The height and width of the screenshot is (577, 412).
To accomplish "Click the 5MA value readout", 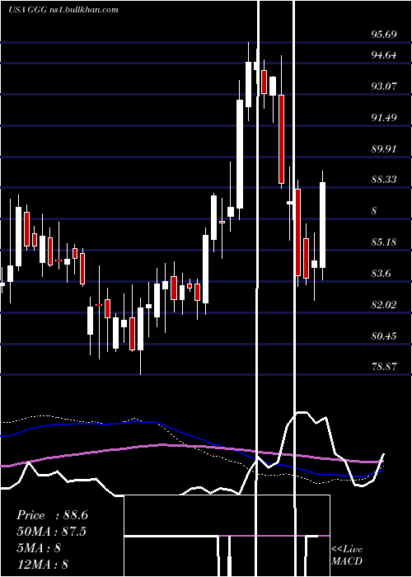I will click(x=39, y=548).
